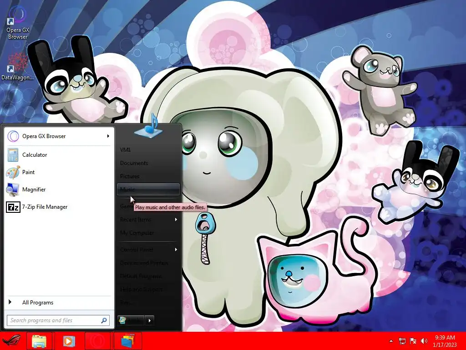Open Pictures from the Start menu
The image size is (466, 350).
coord(148,176)
